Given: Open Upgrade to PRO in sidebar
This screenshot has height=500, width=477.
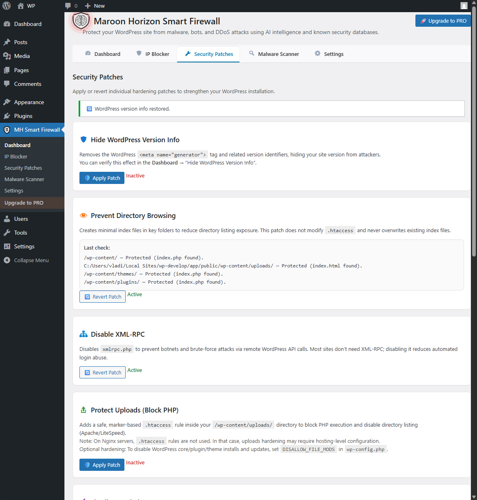Looking at the screenshot, I should (24, 203).
